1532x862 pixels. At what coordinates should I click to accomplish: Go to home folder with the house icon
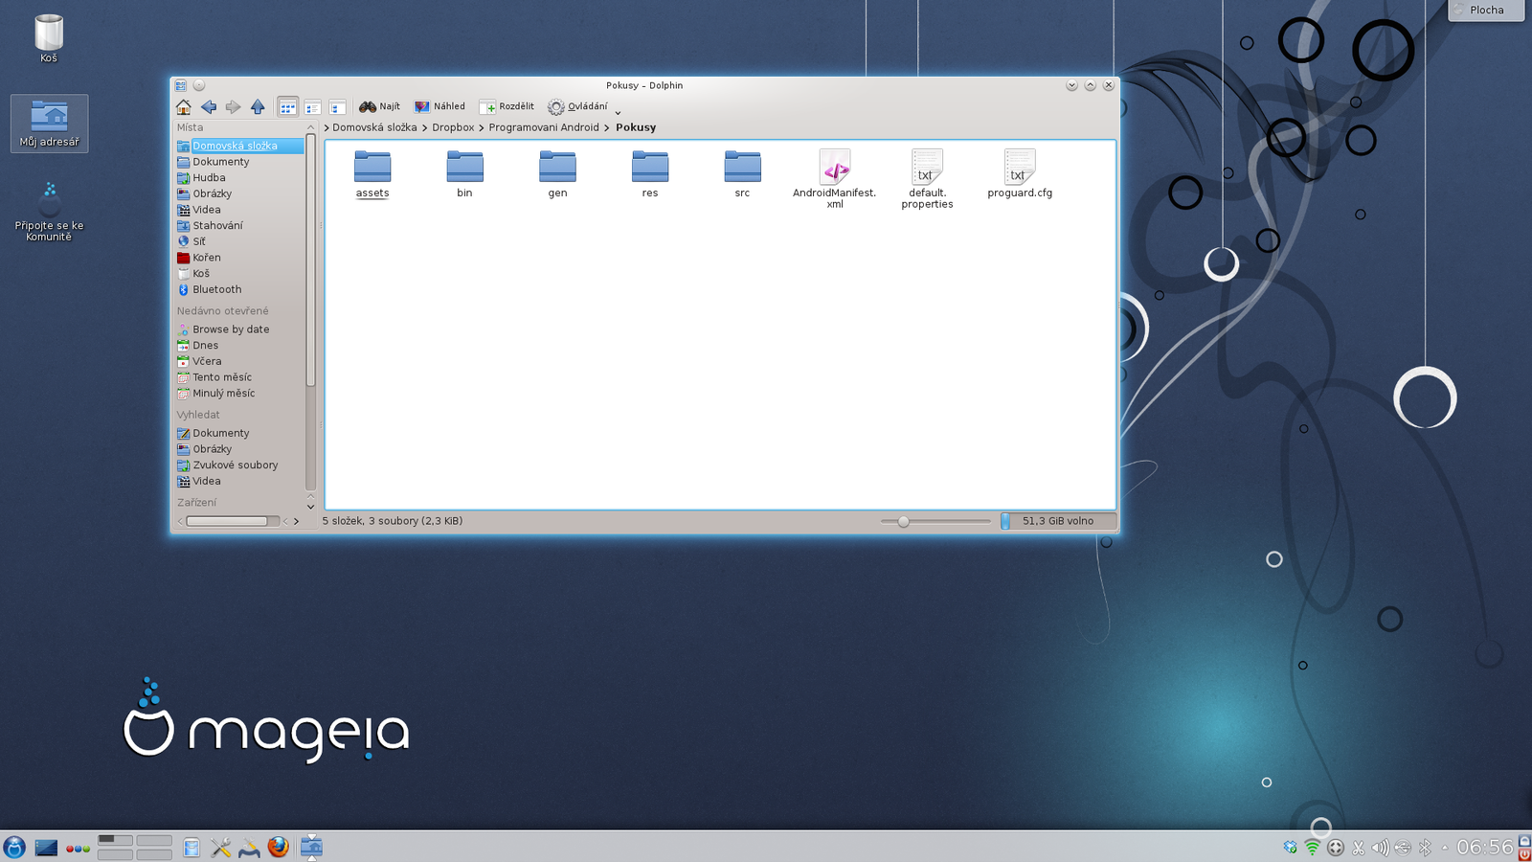182,106
